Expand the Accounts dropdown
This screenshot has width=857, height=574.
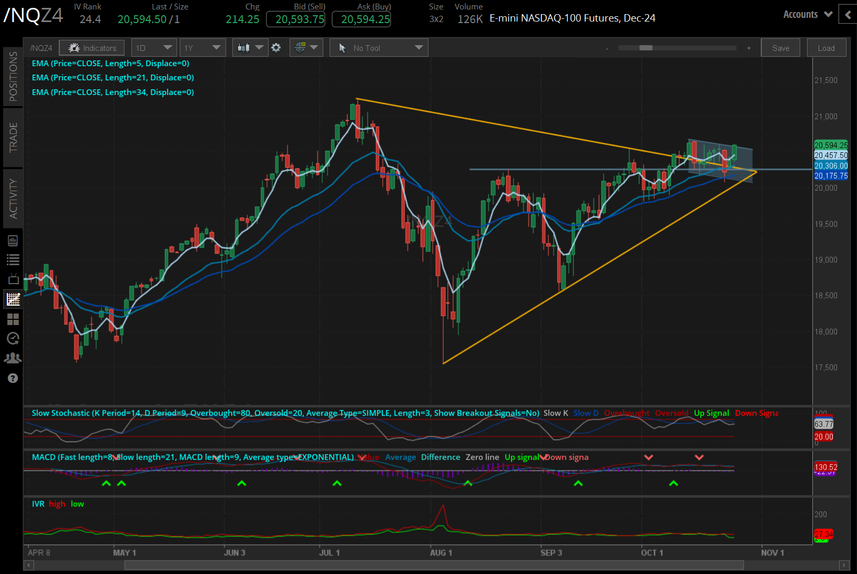tap(808, 15)
